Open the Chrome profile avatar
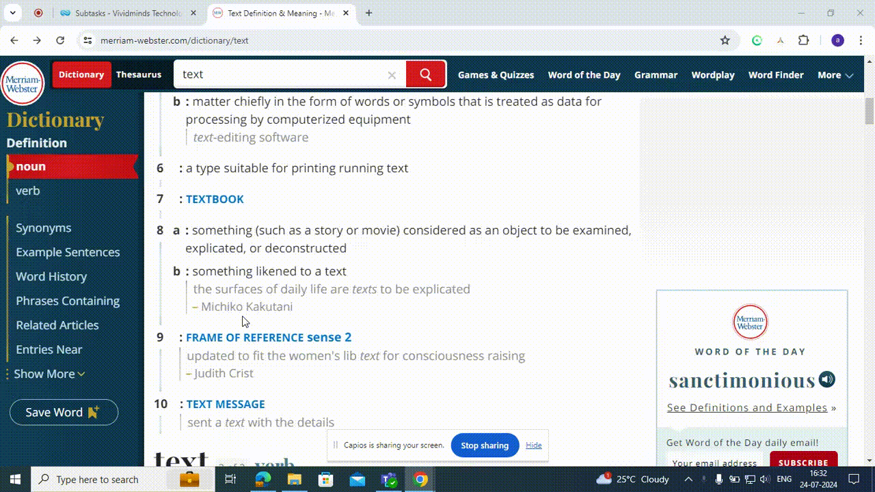This screenshot has height=492, width=875. [x=837, y=40]
